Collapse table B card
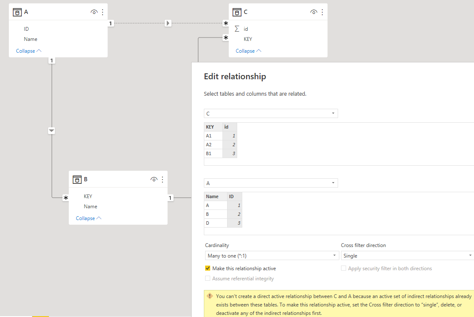 click(89, 218)
